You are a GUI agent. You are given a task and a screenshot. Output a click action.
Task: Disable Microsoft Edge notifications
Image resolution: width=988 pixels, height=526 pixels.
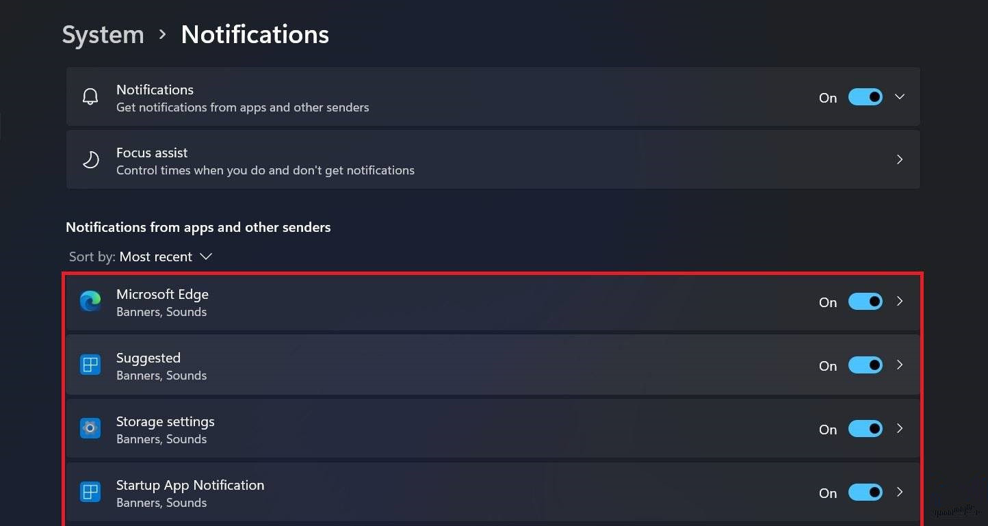(x=866, y=301)
